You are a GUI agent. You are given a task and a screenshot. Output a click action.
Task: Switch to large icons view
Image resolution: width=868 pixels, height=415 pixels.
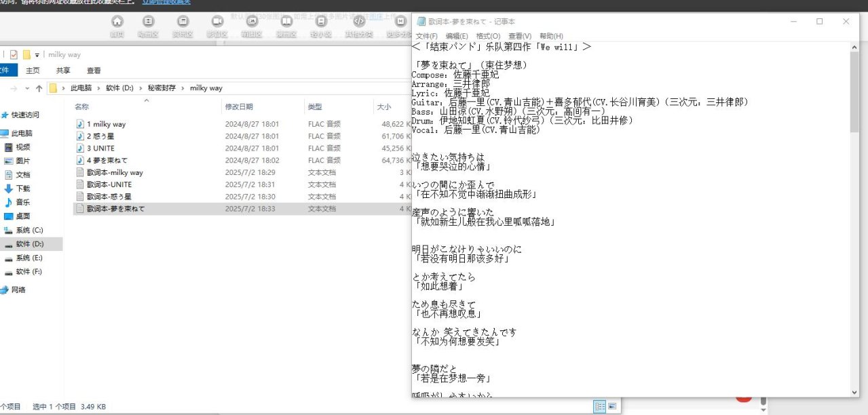click(613, 406)
